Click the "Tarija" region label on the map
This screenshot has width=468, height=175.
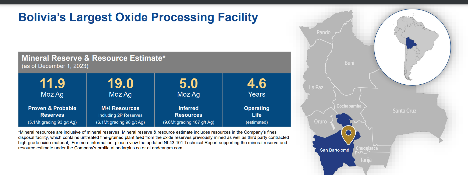pyautogui.click(x=366, y=160)
